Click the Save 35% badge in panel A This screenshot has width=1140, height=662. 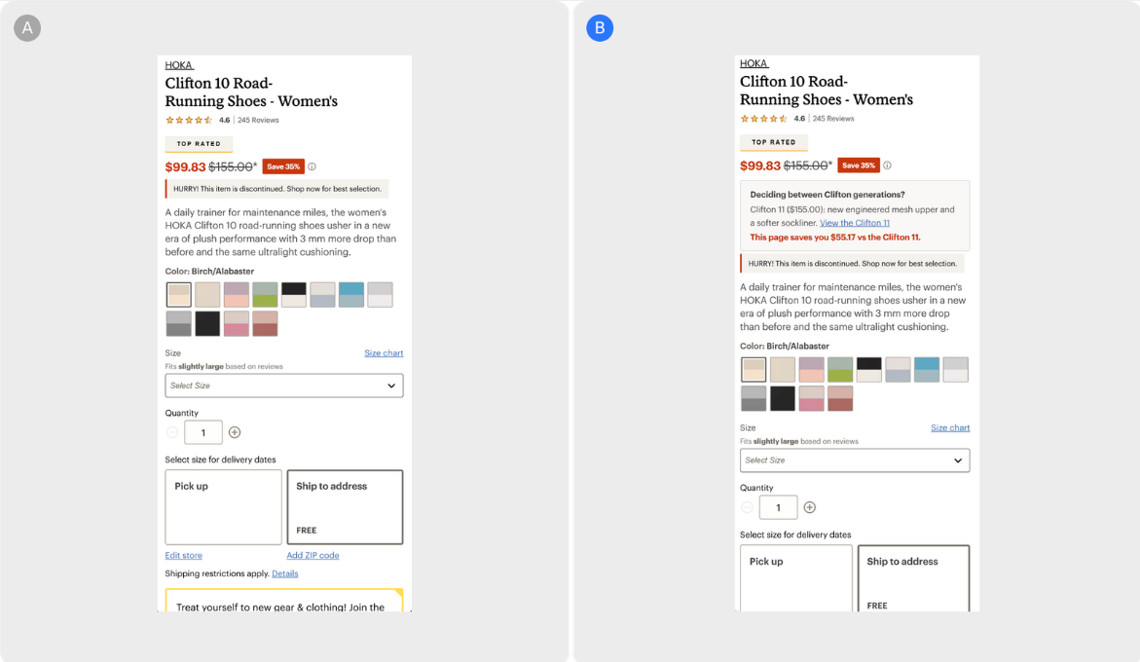pos(283,166)
